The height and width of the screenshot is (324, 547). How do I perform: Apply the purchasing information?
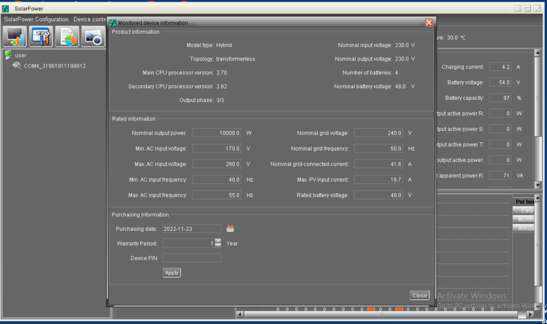[x=172, y=273]
